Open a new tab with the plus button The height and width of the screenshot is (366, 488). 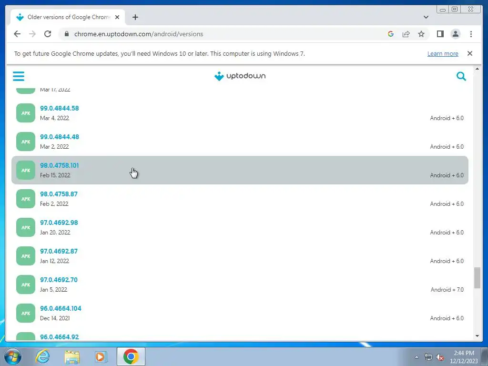135,17
